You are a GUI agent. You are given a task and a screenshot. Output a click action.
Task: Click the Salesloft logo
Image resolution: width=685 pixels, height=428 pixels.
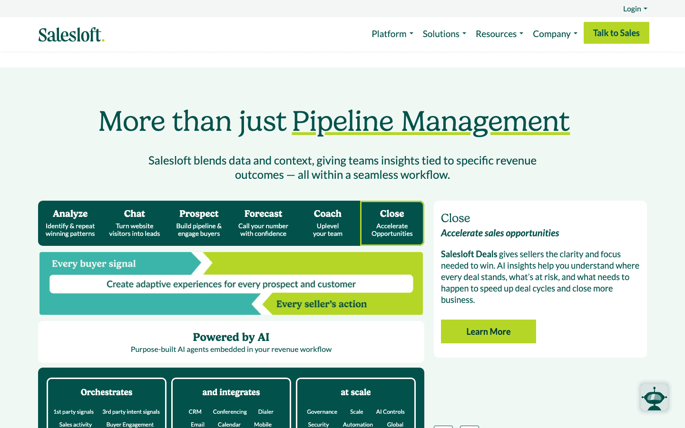coord(71,35)
